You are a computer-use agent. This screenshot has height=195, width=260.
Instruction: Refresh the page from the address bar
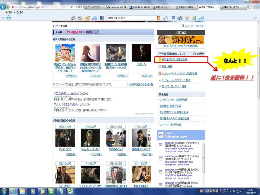pyautogui.click(x=79, y=7)
